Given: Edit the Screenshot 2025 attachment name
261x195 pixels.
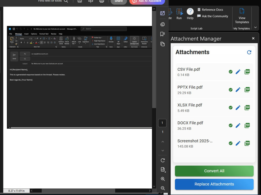Looking at the screenshot, I should (238, 143).
